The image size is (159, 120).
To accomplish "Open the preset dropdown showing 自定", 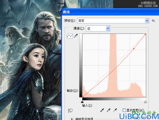I will (x=113, y=21).
